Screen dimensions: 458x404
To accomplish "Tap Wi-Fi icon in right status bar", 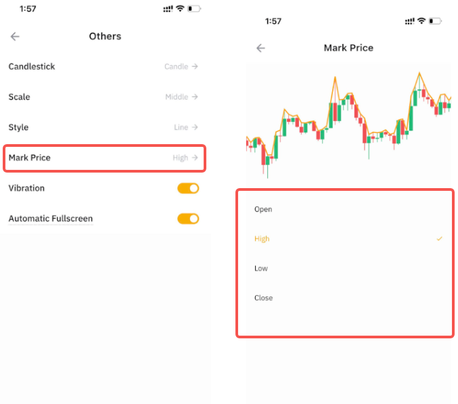I will tap(421, 21).
